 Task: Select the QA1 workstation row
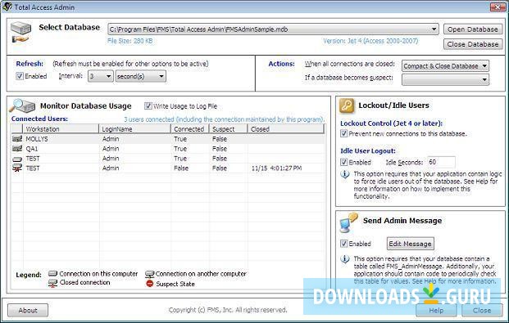click(x=168, y=148)
